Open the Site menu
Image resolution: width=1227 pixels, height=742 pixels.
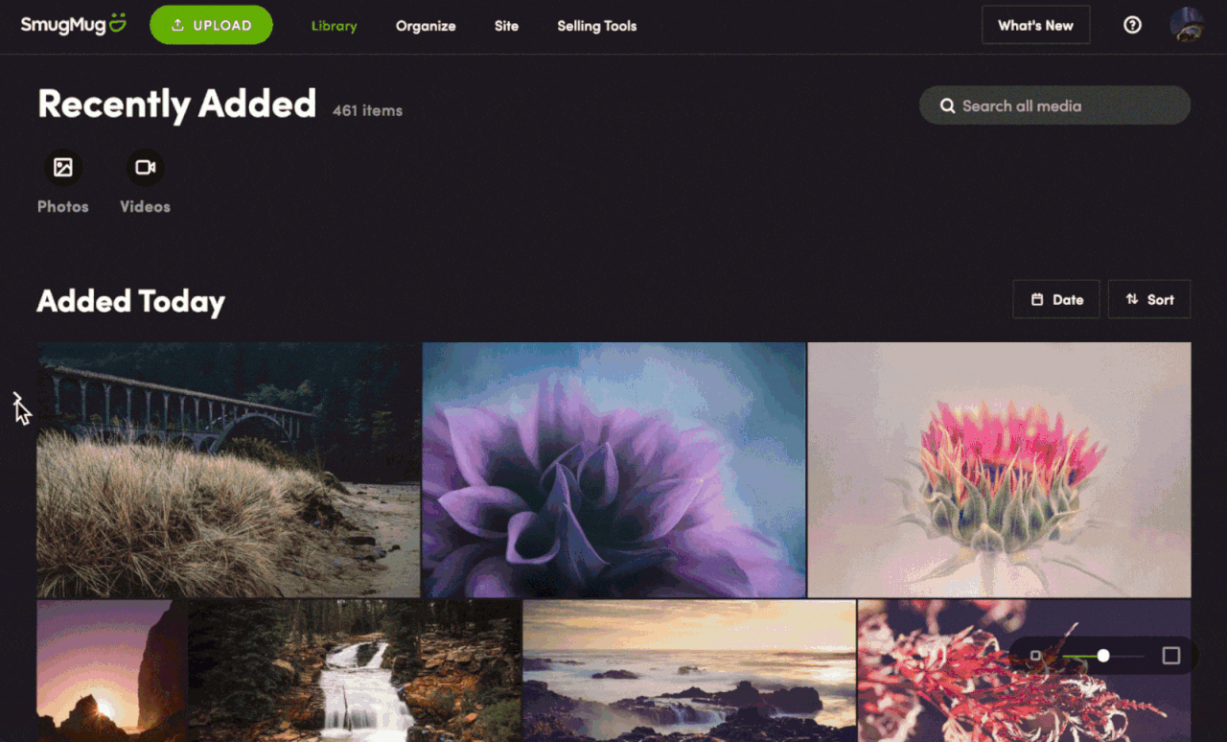tap(506, 26)
